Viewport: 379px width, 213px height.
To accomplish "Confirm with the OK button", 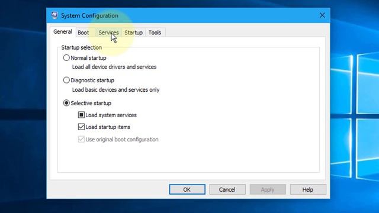I will (187, 189).
